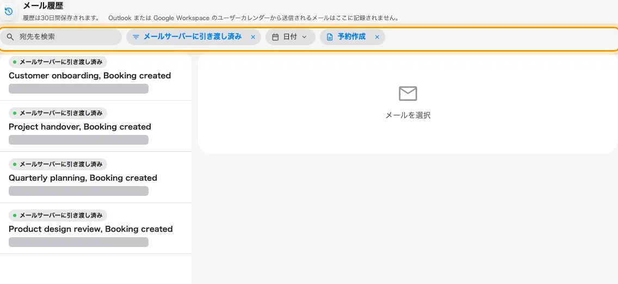Click recipient bar under Product design review
Screen dimensions: 618x284
pyautogui.click(x=78, y=242)
